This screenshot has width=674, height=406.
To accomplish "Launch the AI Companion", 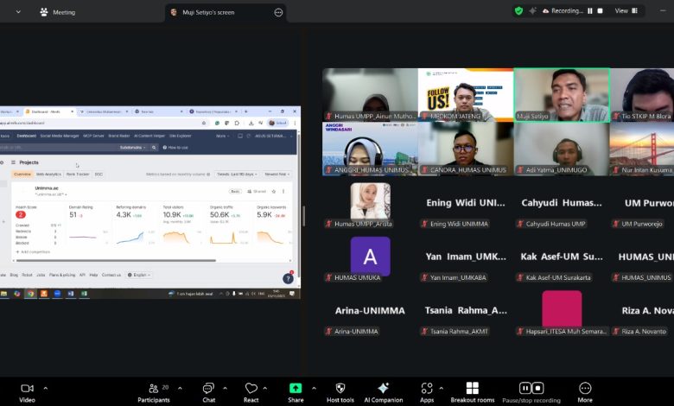I will point(383,390).
